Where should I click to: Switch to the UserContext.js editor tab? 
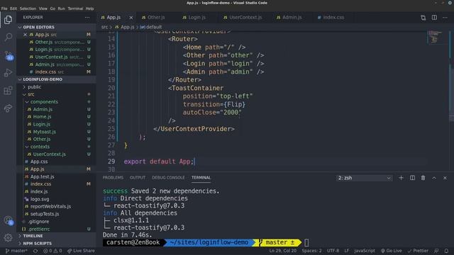(x=245, y=17)
